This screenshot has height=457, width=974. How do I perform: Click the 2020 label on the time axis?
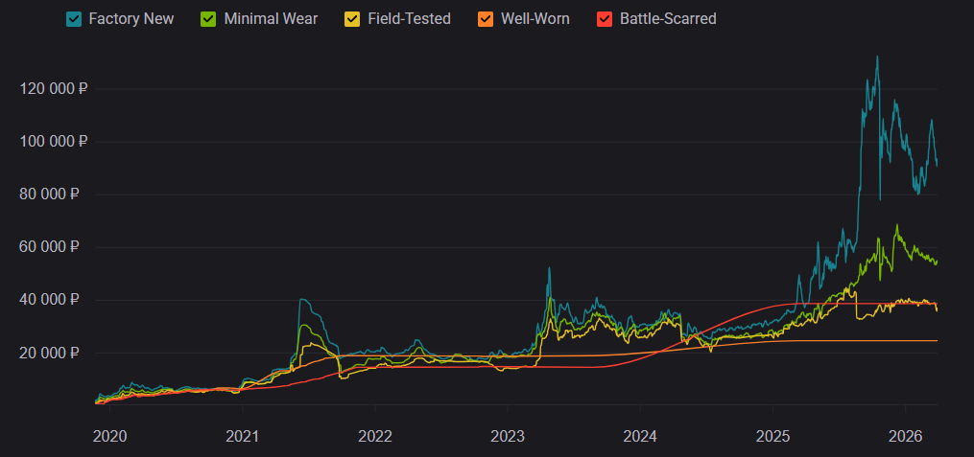(108, 436)
